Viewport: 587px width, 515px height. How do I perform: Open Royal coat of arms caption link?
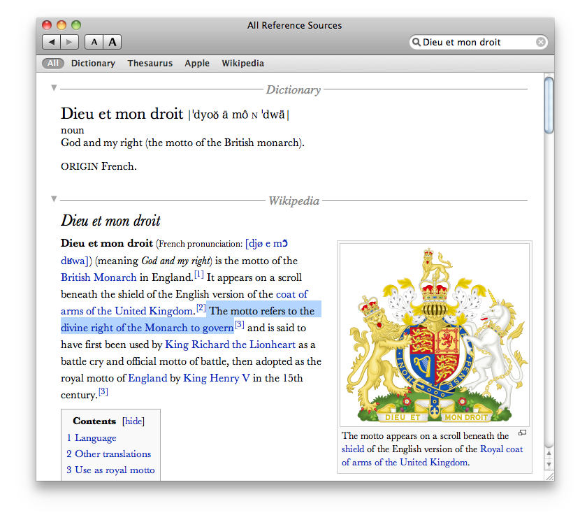(432, 456)
